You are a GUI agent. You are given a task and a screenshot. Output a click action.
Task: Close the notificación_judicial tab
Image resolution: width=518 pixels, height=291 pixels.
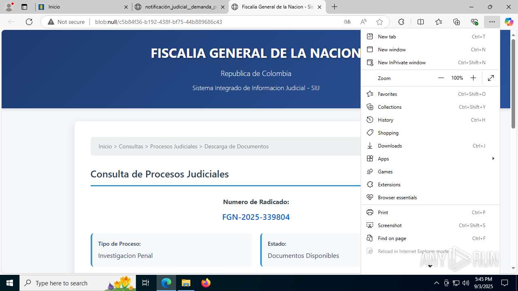pyautogui.click(x=223, y=7)
